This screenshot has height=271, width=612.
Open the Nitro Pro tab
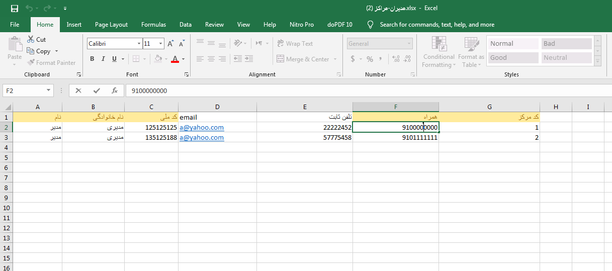click(302, 24)
